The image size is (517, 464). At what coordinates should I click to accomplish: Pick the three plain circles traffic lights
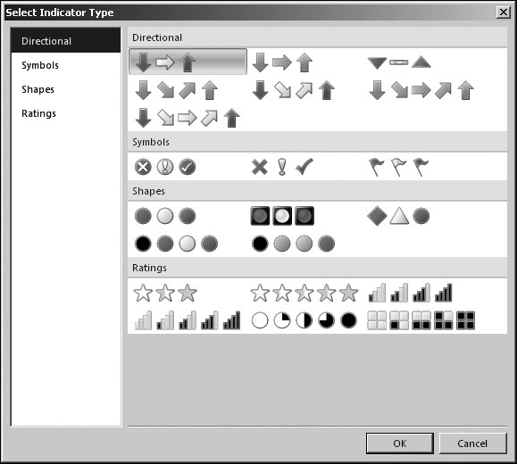click(165, 216)
